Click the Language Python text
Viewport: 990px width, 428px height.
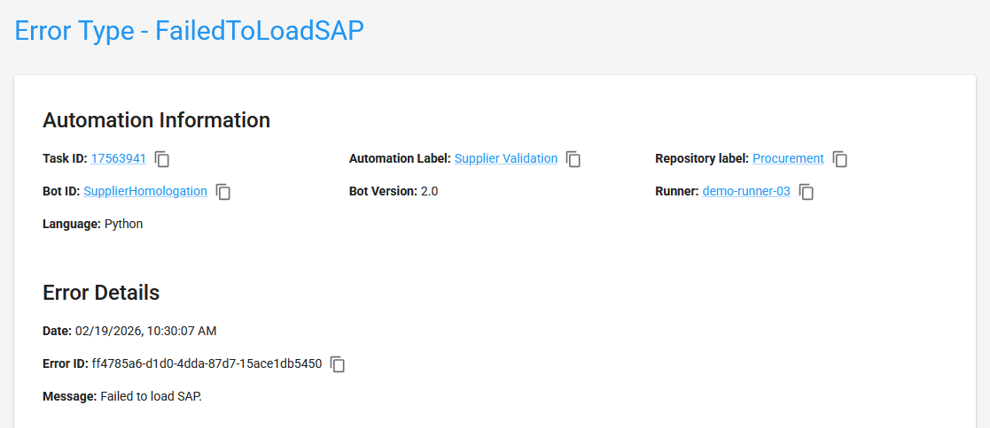pos(123,224)
